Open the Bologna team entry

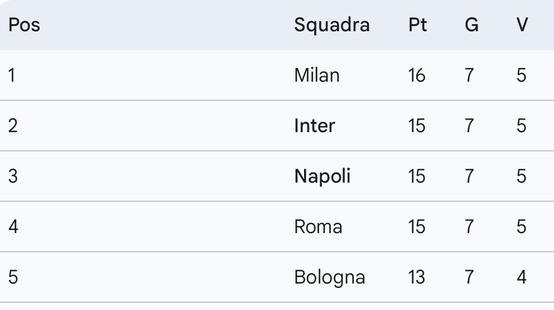pyautogui.click(x=329, y=277)
